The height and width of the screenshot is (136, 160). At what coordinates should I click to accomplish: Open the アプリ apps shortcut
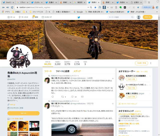point(6,12)
